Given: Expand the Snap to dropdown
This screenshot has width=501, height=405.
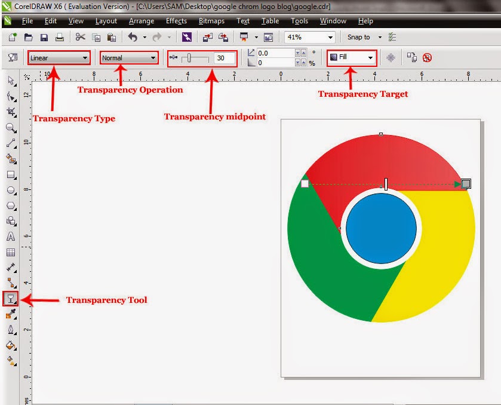Looking at the screenshot, I should click(x=380, y=38).
